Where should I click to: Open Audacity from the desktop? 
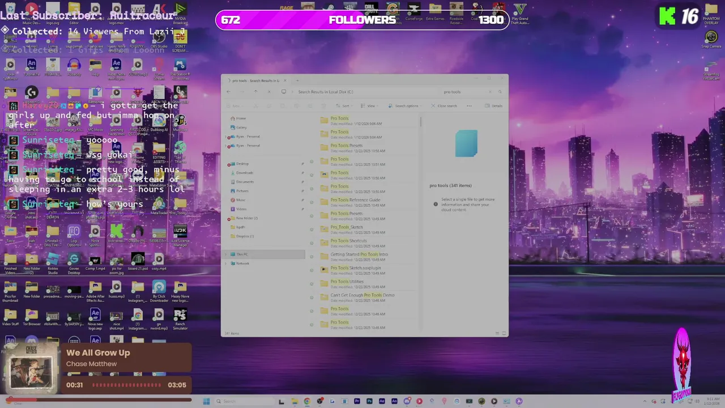click(x=74, y=66)
